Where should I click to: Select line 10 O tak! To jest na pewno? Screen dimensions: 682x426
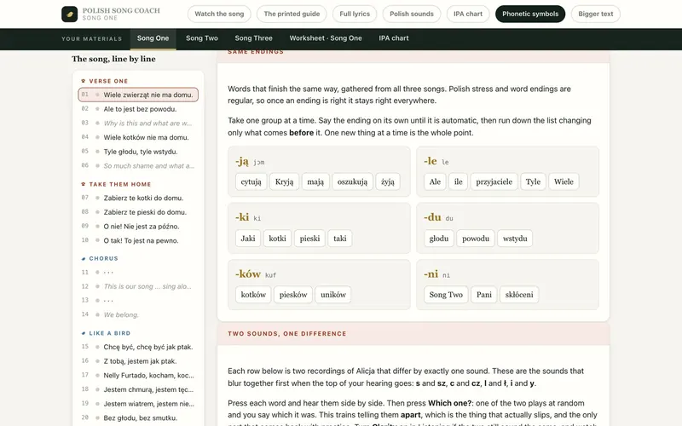click(x=138, y=240)
